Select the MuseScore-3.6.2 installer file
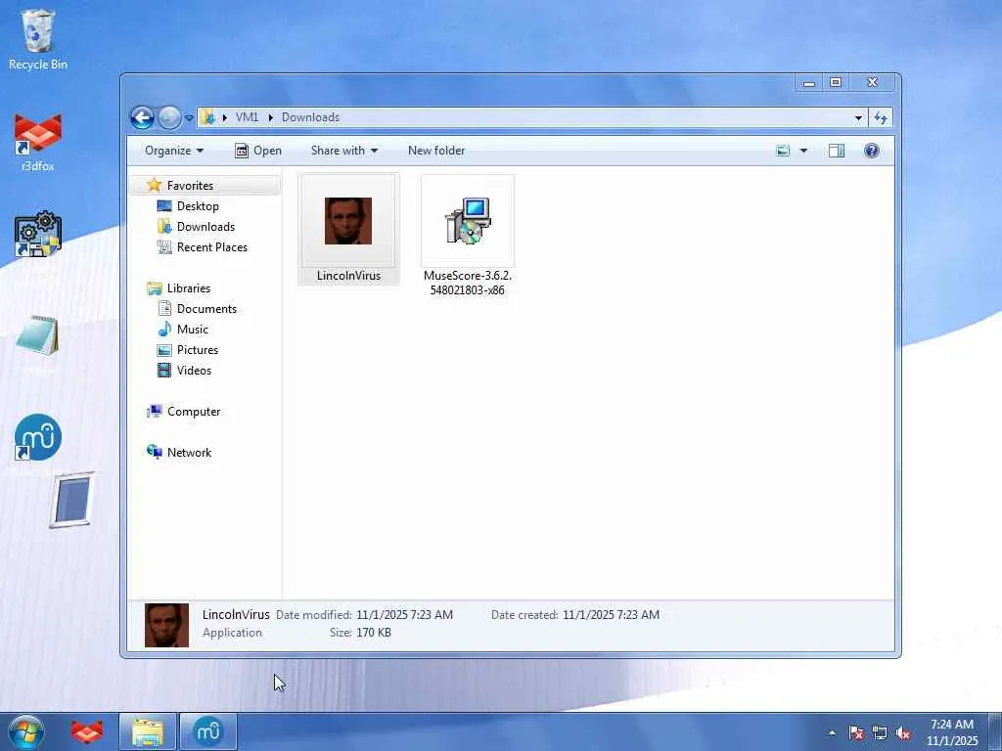This screenshot has height=751, width=1002. click(468, 237)
